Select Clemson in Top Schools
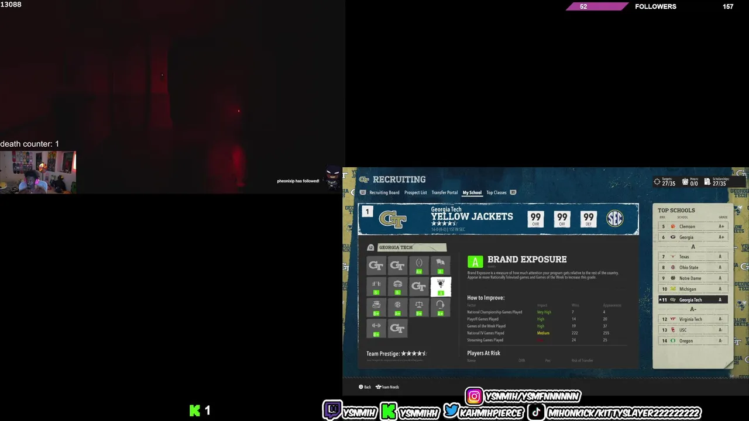This screenshot has width=749, height=421. 693,226
